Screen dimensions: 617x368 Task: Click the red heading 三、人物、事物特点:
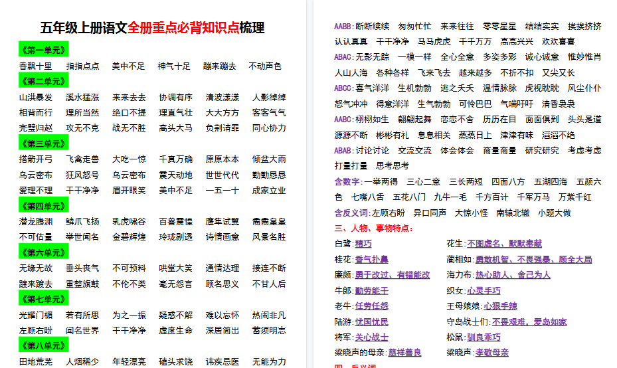pyautogui.click(x=374, y=229)
